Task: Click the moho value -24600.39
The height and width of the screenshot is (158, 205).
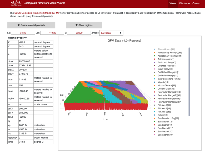Action: pyautogui.click(x=24, y=99)
